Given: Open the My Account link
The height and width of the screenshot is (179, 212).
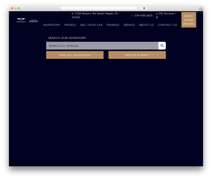Looking at the screenshot, I should click(166, 15).
